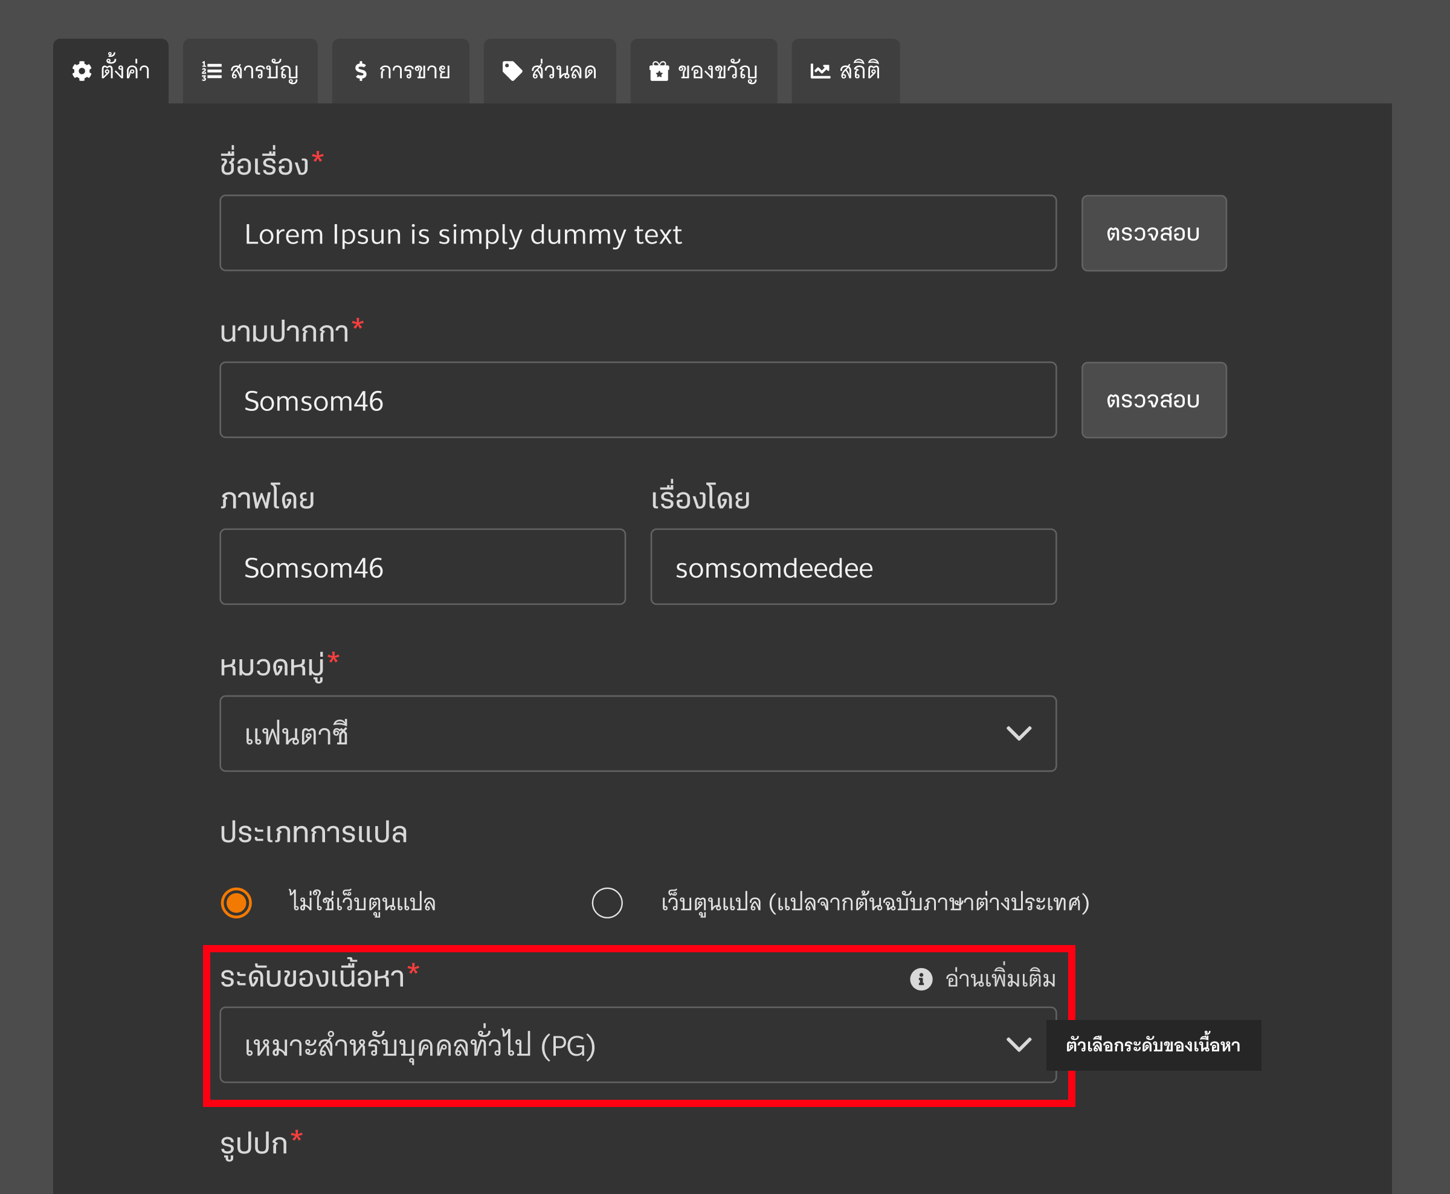Screen dimensions: 1450x1194
Task: Click the chevron of content rating dropdown
Action: tap(1019, 1045)
